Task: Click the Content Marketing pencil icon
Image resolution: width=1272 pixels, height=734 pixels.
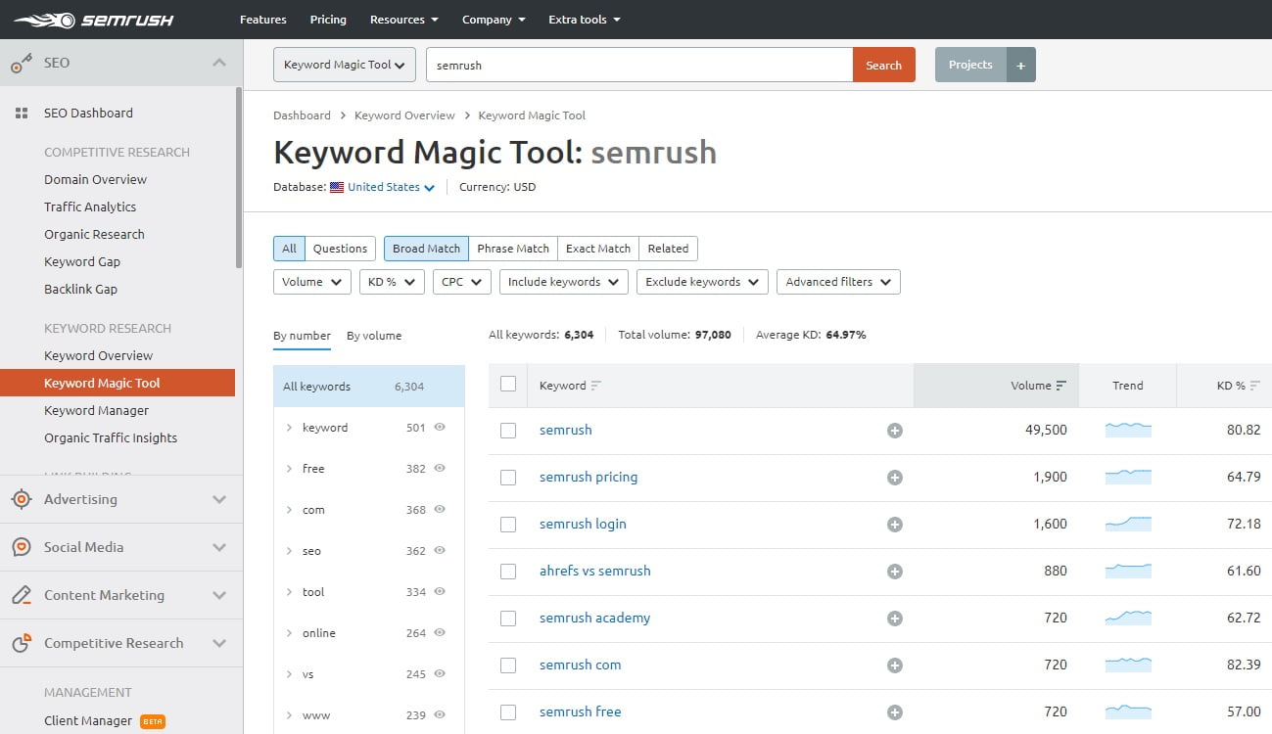Action: (22, 595)
